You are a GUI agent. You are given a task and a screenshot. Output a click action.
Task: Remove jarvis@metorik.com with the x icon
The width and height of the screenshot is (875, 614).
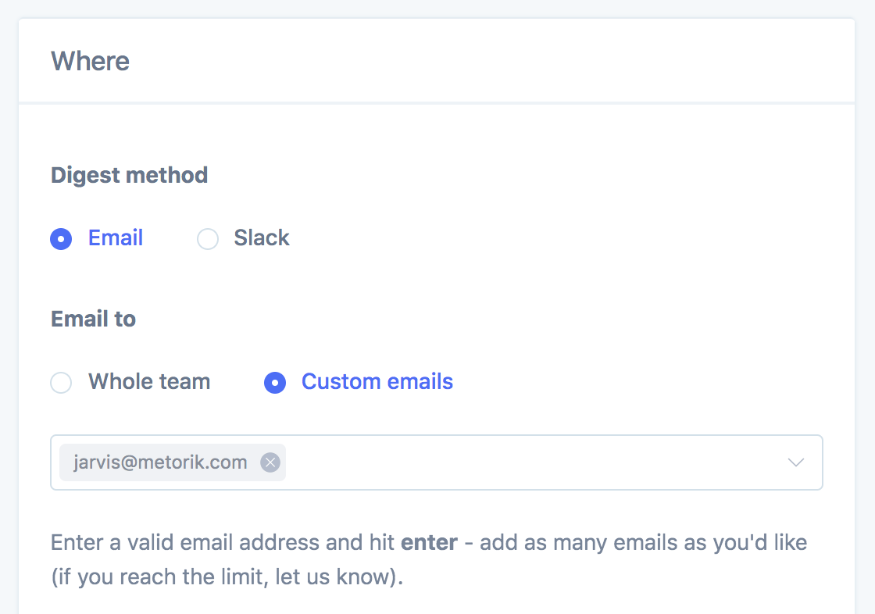[270, 462]
